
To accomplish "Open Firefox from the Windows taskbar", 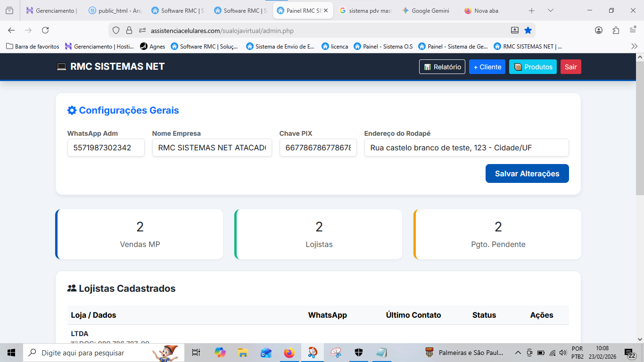I will click(289, 353).
